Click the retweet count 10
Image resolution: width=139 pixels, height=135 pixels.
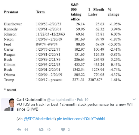pyautogui.click(x=49, y=130)
